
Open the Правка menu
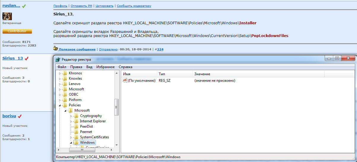pos(76,67)
